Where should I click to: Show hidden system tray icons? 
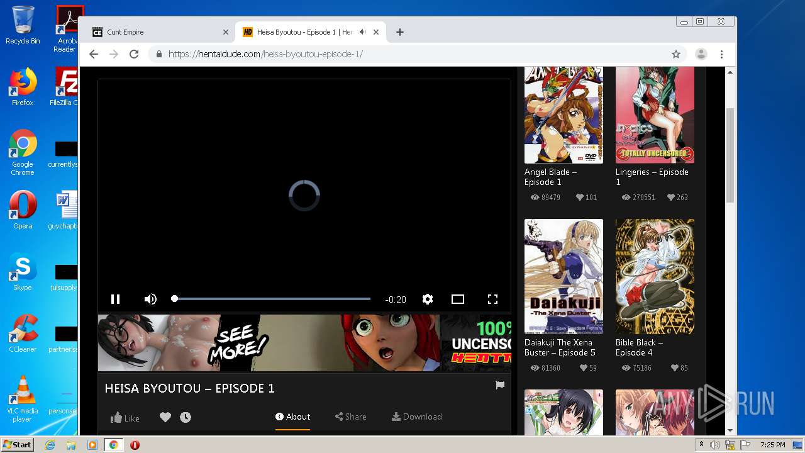tap(701, 445)
